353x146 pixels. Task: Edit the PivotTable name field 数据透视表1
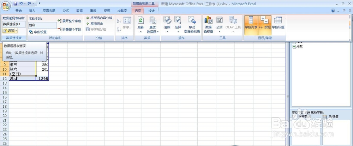(x=14, y=24)
